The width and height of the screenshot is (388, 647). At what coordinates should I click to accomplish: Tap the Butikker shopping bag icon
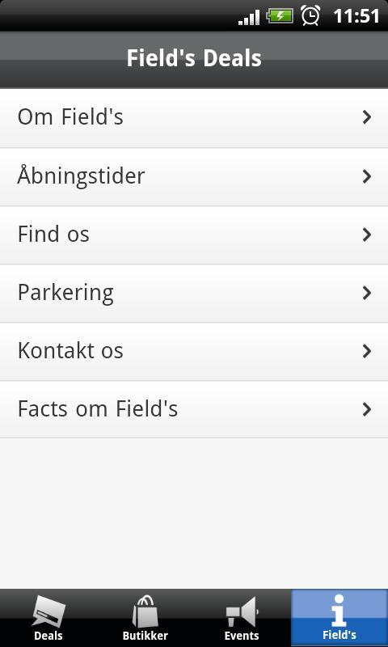click(x=145, y=611)
